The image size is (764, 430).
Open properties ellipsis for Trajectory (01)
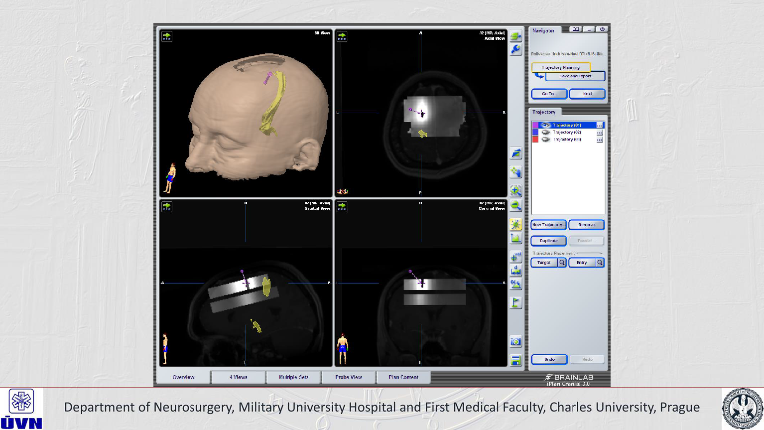600,125
